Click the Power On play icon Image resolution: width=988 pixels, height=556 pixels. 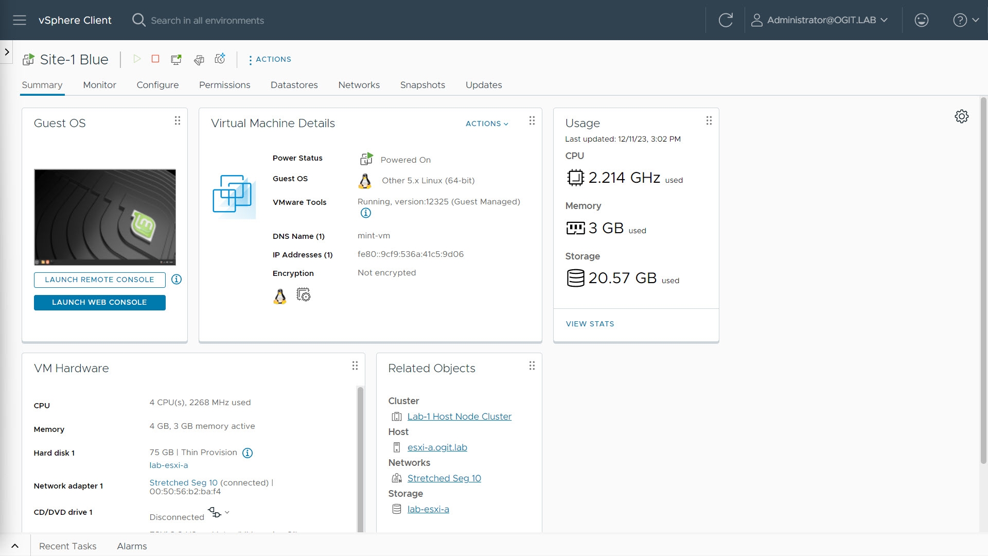[x=137, y=59]
